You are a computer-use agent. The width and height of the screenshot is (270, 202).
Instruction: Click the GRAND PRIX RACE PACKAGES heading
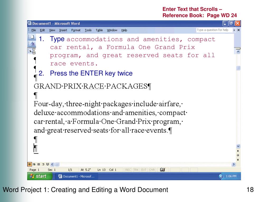click(92, 86)
